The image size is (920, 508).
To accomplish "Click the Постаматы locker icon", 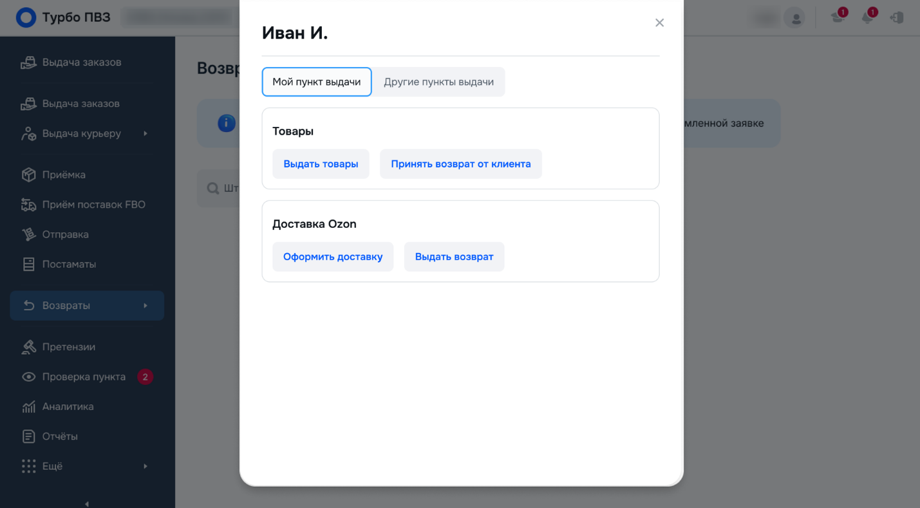I will point(28,264).
